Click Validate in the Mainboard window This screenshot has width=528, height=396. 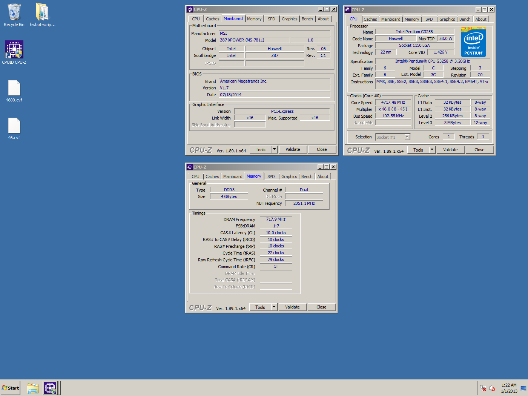(x=293, y=149)
